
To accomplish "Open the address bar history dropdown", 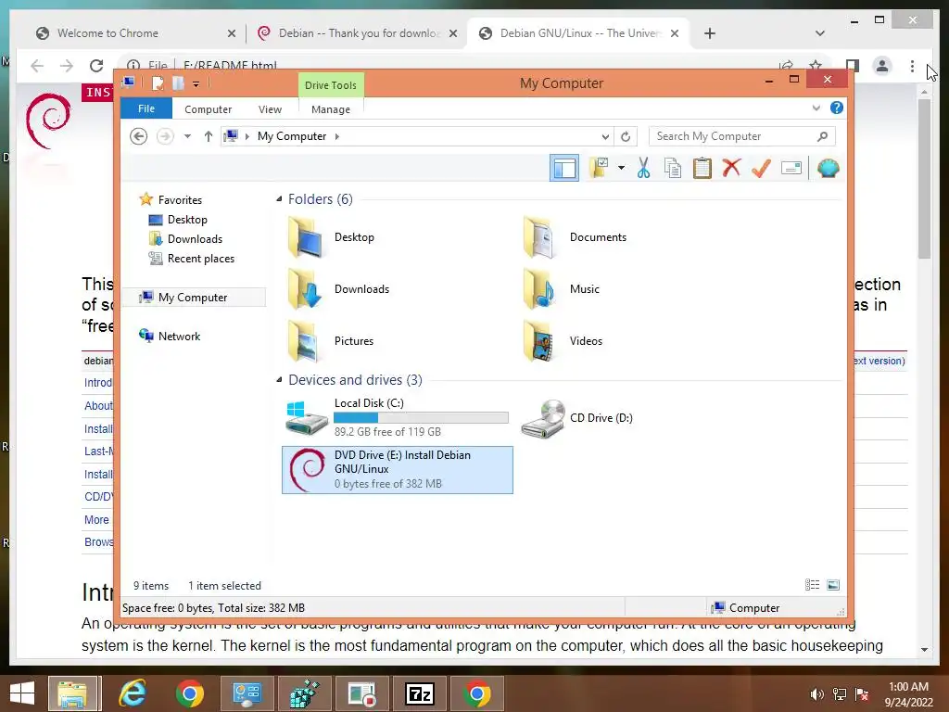I will click(x=604, y=137).
